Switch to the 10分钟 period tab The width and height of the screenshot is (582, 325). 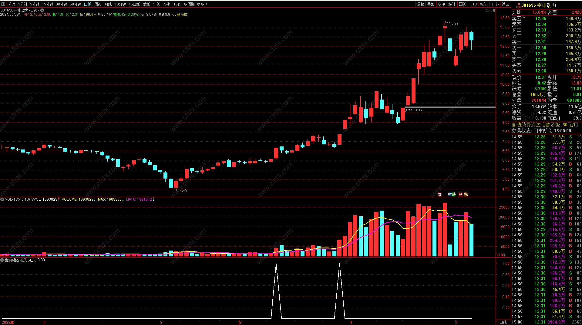(x=120, y=4)
